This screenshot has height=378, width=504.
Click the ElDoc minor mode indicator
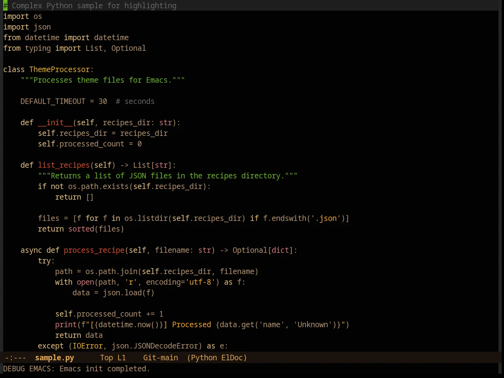pyautogui.click(x=232, y=358)
